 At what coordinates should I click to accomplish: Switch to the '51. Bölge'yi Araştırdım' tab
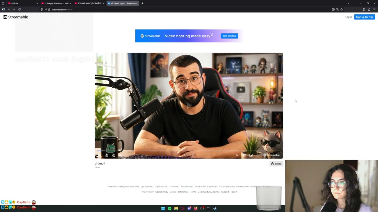[56, 3]
